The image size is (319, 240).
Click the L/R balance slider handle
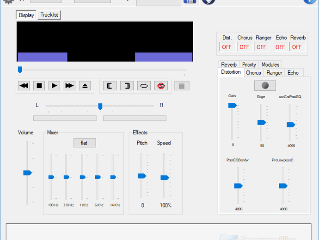click(x=100, y=106)
